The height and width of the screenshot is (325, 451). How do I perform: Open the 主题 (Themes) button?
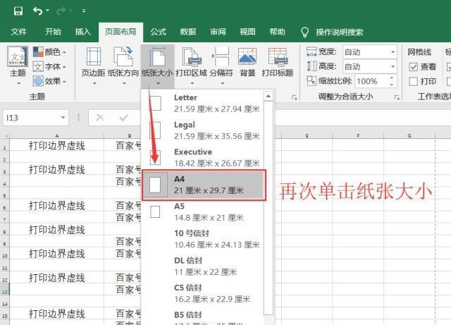pyautogui.click(x=18, y=63)
